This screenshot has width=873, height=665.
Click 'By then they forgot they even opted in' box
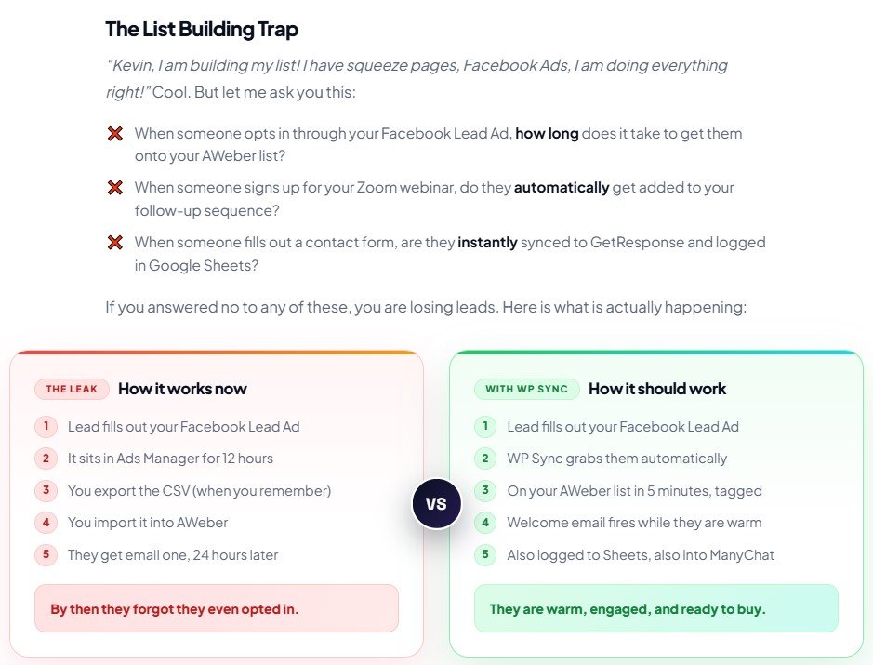(217, 608)
